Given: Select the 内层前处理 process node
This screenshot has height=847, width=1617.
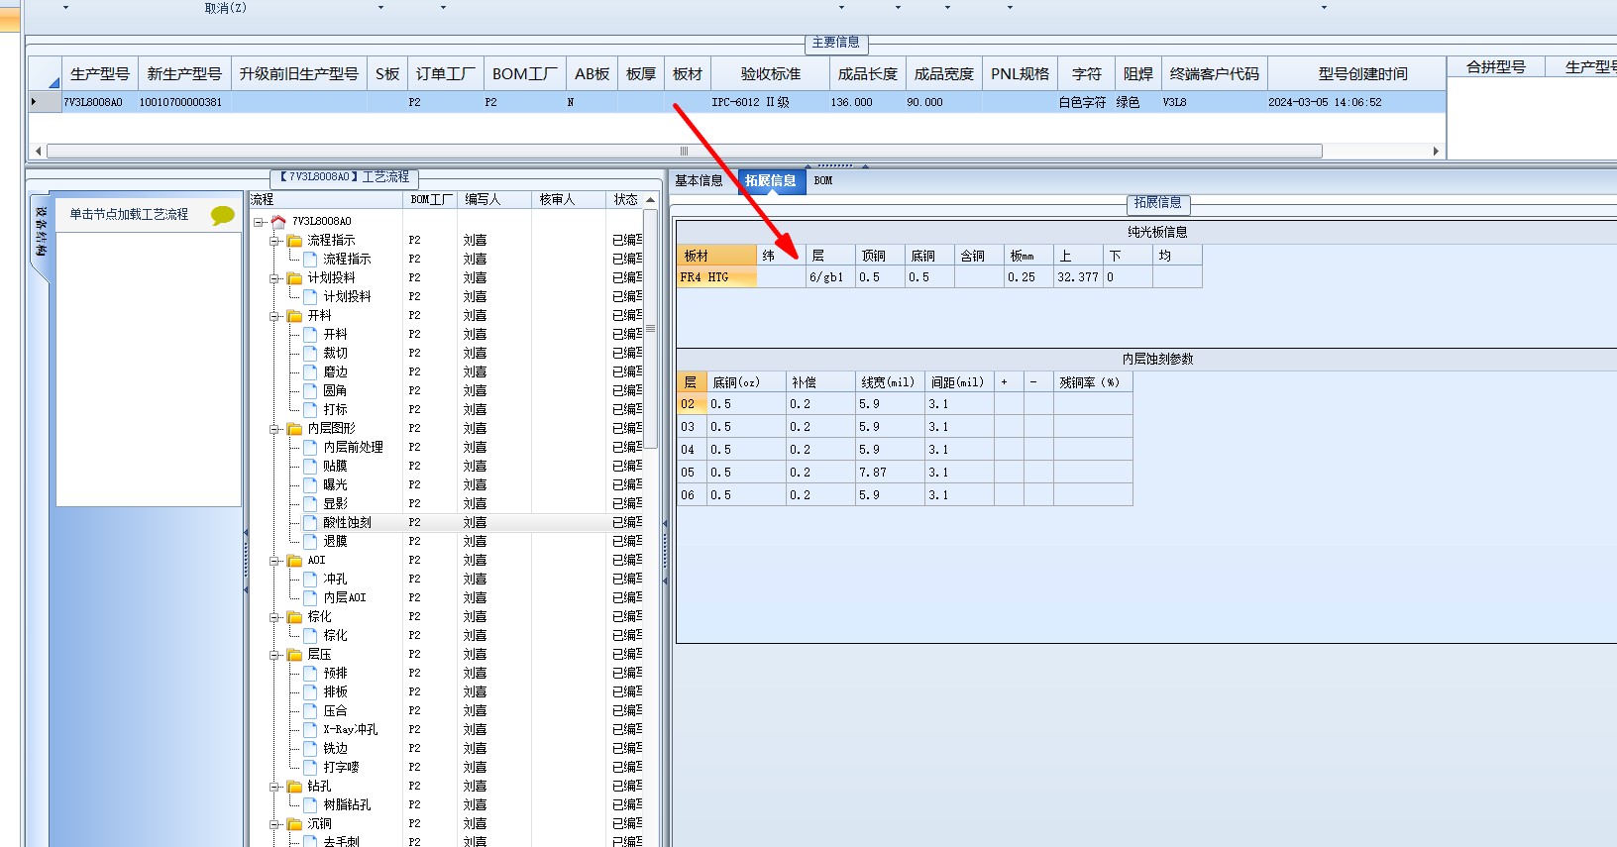Looking at the screenshot, I should click(354, 447).
